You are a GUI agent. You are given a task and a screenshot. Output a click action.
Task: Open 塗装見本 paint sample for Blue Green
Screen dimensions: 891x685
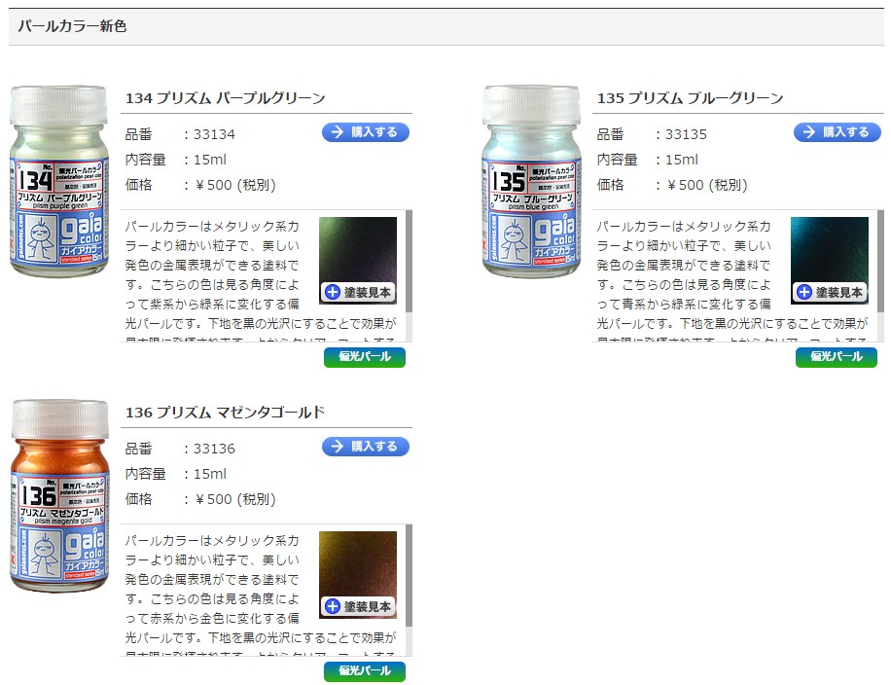point(830,292)
